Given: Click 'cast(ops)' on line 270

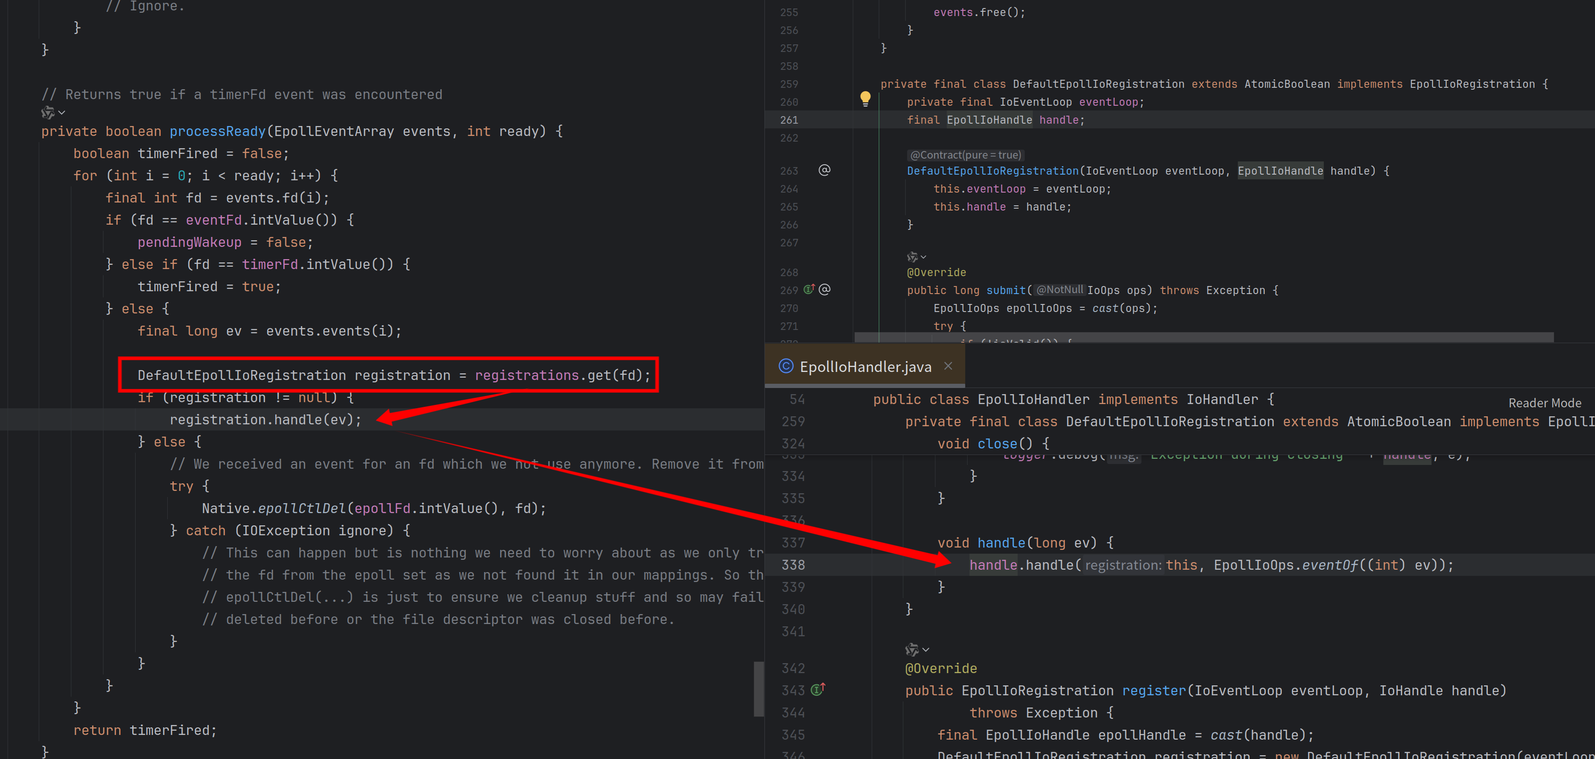Looking at the screenshot, I should pyautogui.click(x=1121, y=308).
